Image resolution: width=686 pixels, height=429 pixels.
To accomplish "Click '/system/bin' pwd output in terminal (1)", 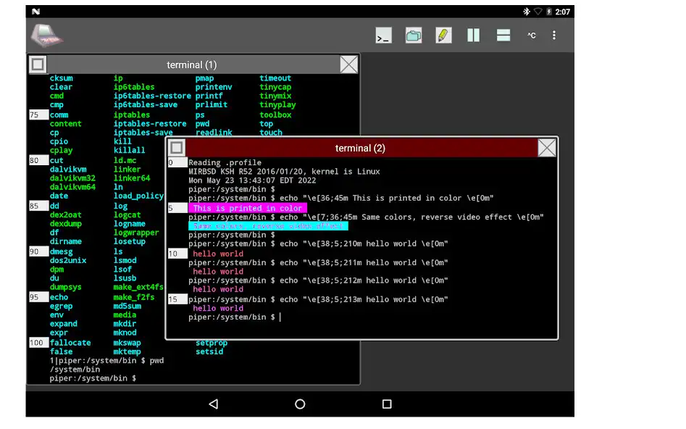I will tap(75, 370).
